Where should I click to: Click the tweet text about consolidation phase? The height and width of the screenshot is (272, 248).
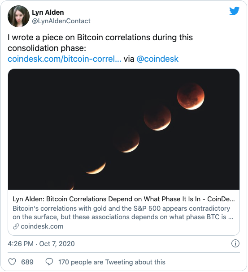point(100,42)
